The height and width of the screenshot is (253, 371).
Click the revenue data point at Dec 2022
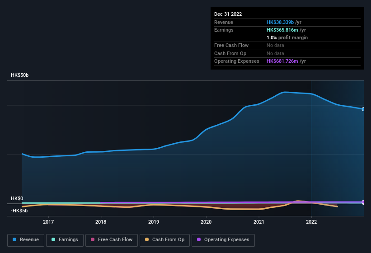[363, 109]
